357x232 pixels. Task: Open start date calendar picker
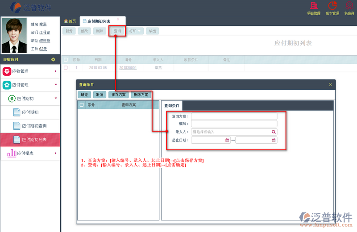coord(227,140)
